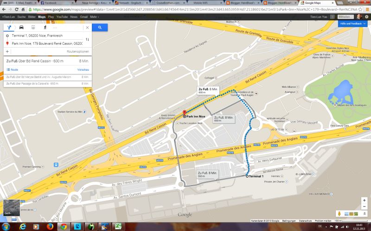Click grey Zu Fuß 650 m route label

[x=224, y=119]
